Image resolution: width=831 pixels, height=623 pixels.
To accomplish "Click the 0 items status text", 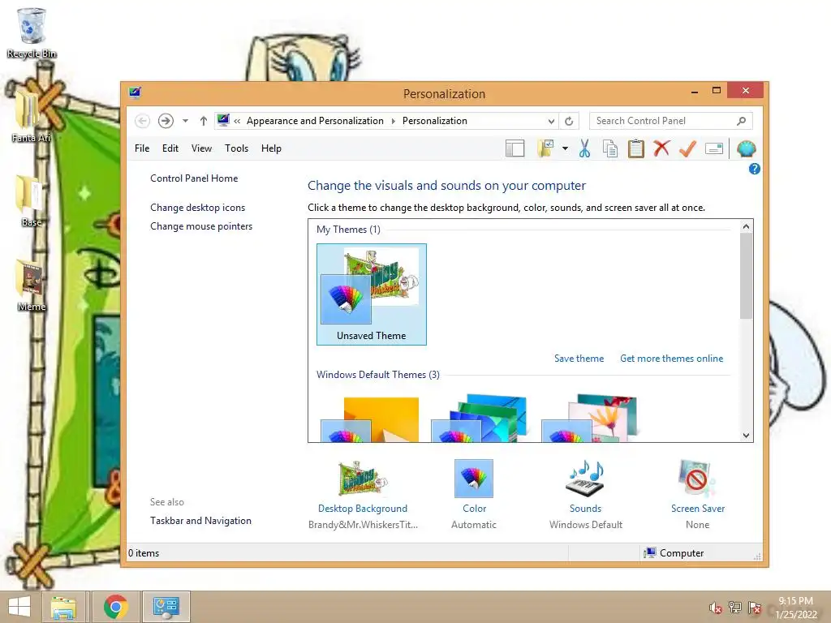I will [144, 553].
